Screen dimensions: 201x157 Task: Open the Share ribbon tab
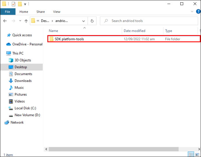(x=40, y=12)
